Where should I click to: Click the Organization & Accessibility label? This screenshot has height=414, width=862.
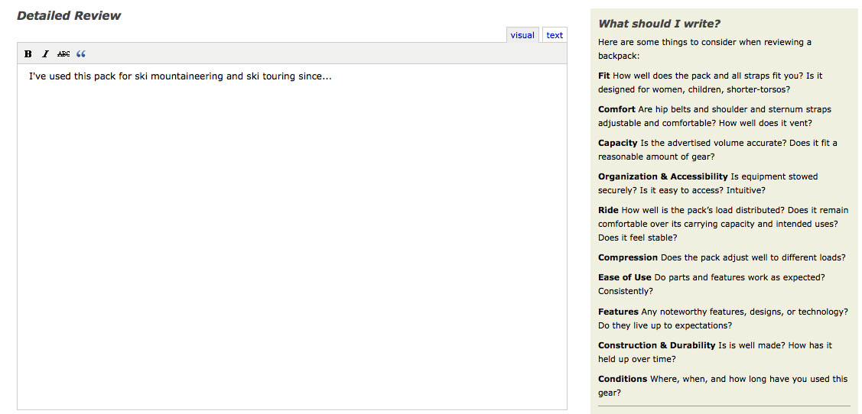pyautogui.click(x=663, y=176)
